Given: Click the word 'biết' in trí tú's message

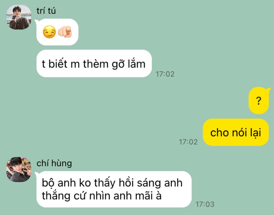Looking at the screenshot, I should pos(58,63).
